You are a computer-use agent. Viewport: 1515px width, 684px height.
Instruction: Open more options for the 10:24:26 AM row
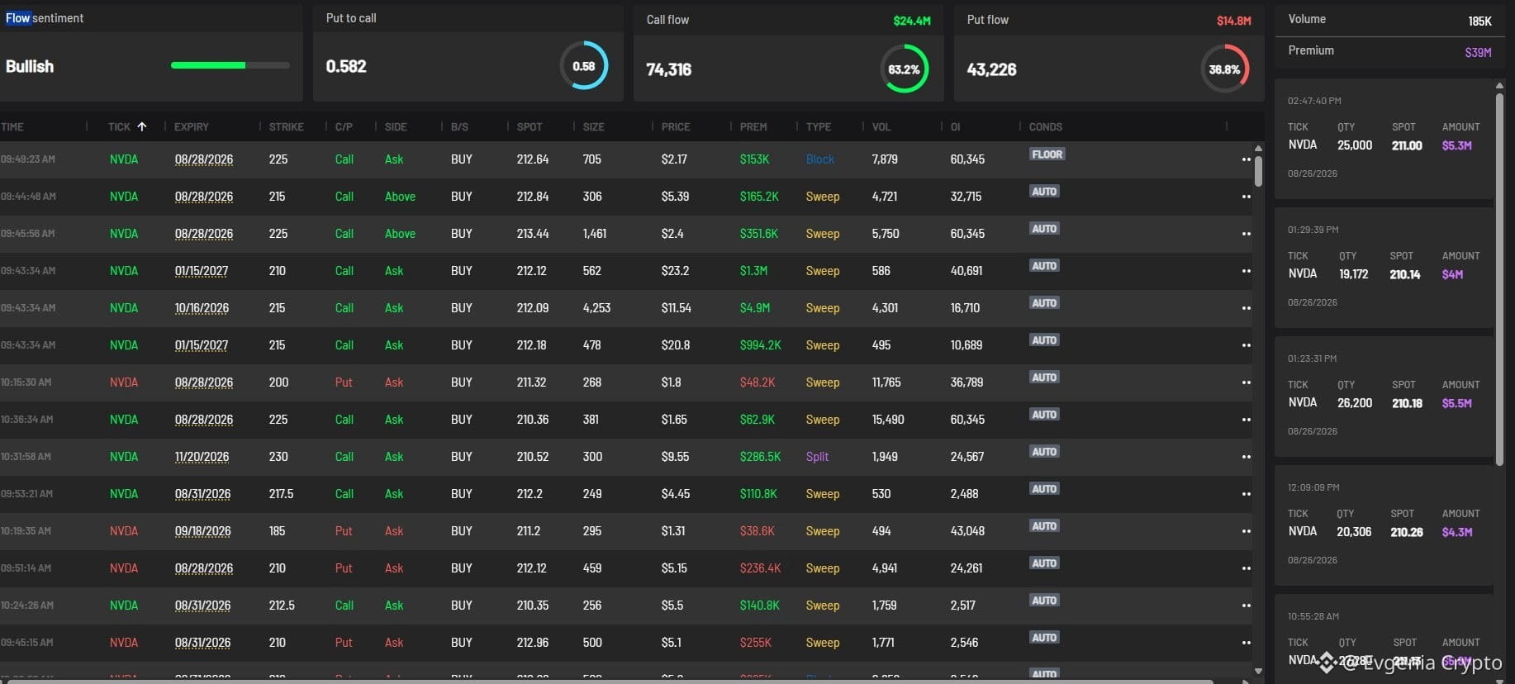(1246, 606)
